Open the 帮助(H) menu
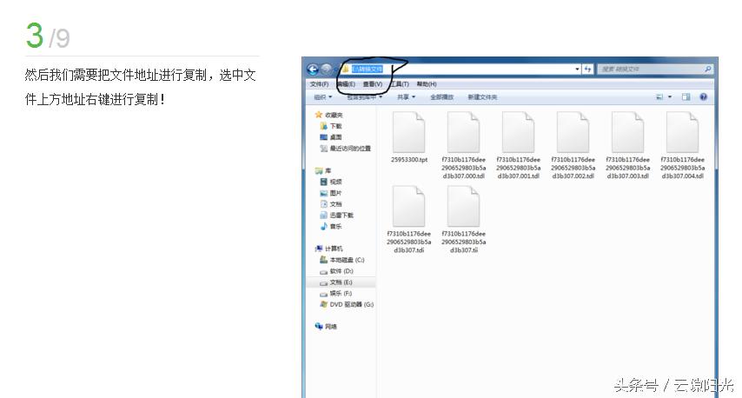Screen dimensions: 742x398 [x=427, y=83]
